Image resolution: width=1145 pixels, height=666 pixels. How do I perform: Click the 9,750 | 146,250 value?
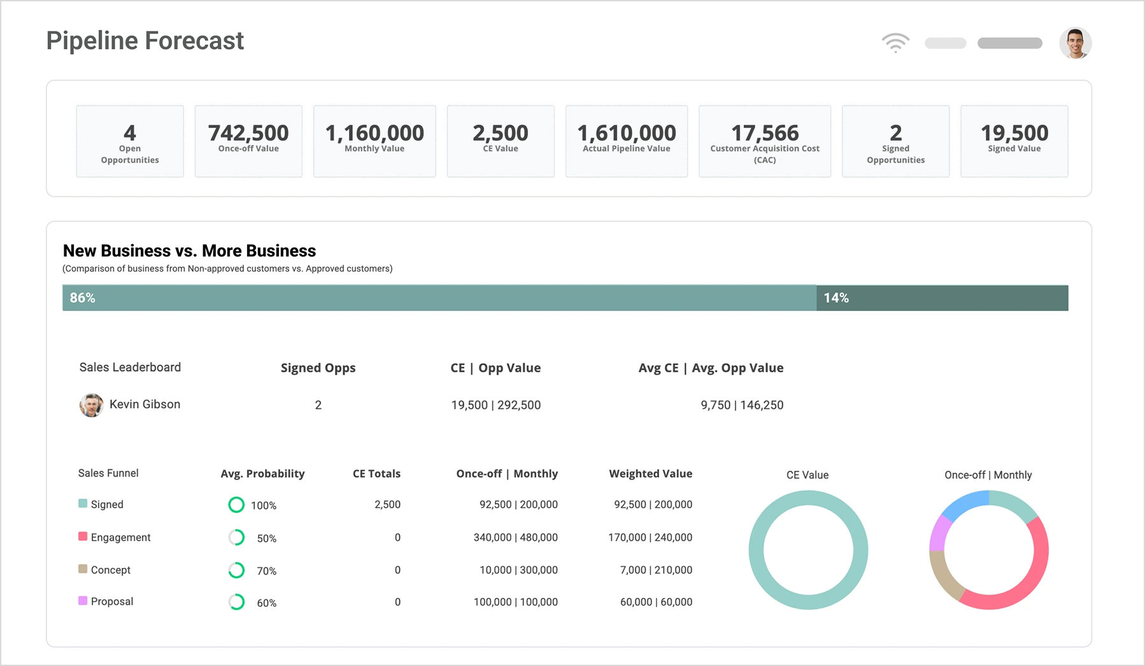742,405
